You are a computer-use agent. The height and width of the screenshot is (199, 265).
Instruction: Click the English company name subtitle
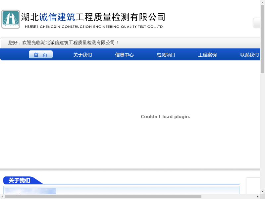click(94, 27)
